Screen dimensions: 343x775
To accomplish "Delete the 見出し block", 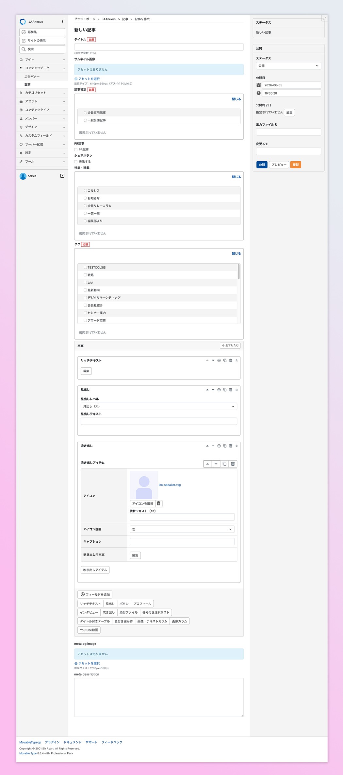I will pyautogui.click(x=231, y=390).
